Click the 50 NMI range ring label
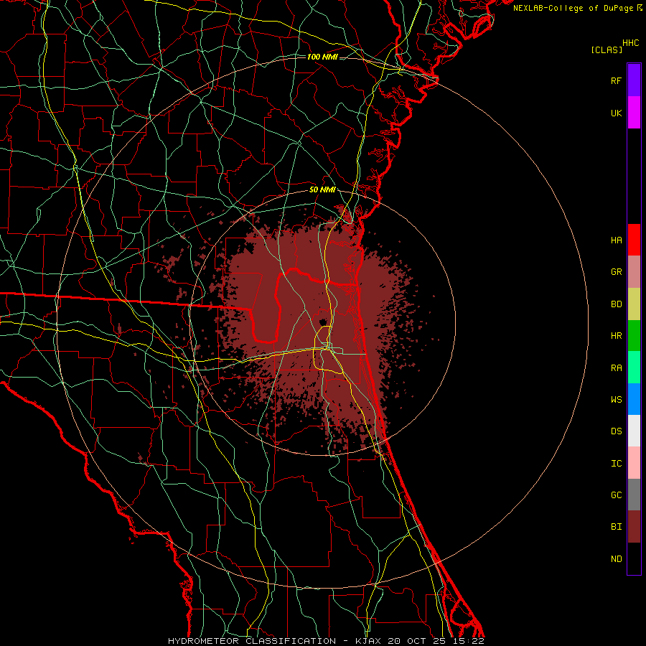 point(322,190)
